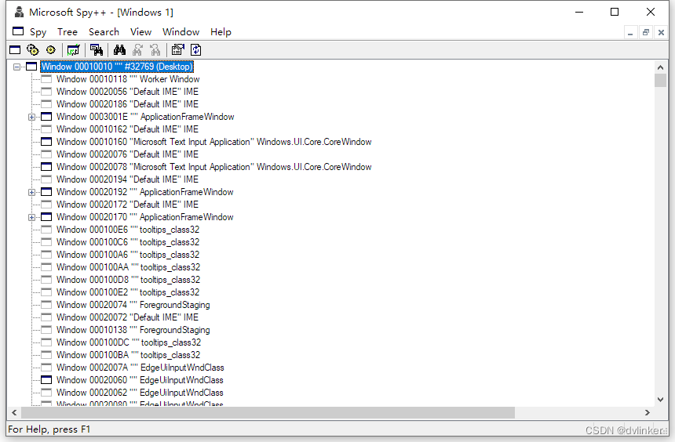This screenshot has height=442, width=675.
Task: Collapse the Desktop 00010010 root node
Action: (16, 67)
